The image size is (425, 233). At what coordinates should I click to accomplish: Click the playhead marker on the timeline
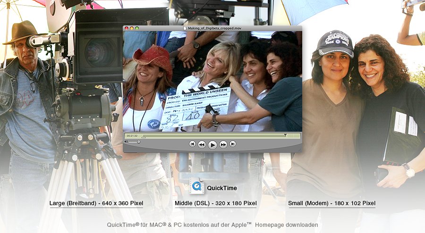point(285,135)
